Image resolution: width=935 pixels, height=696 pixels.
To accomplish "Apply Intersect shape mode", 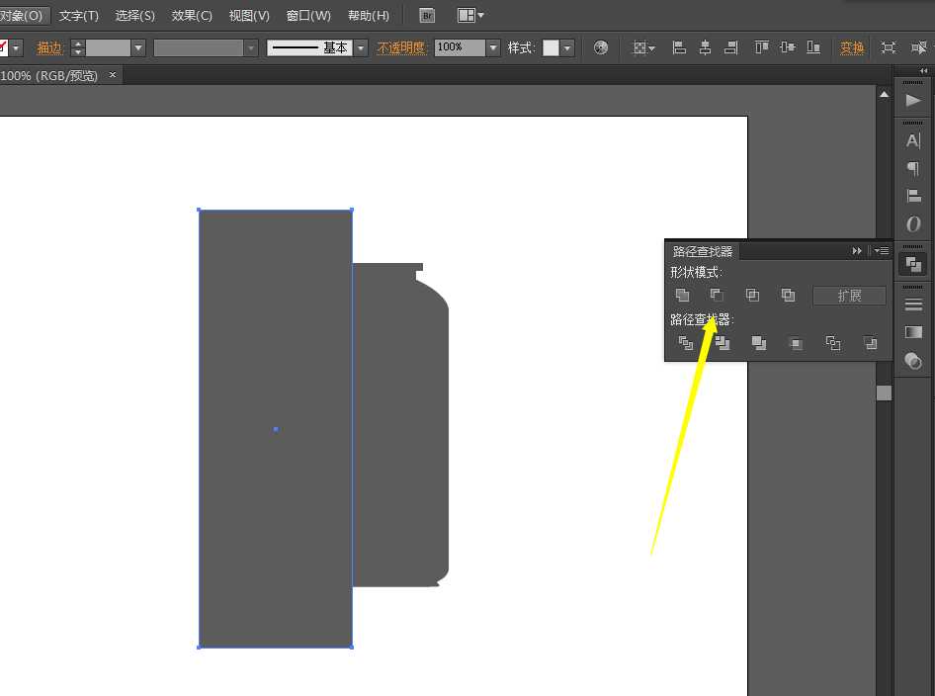I will [752, 295].
